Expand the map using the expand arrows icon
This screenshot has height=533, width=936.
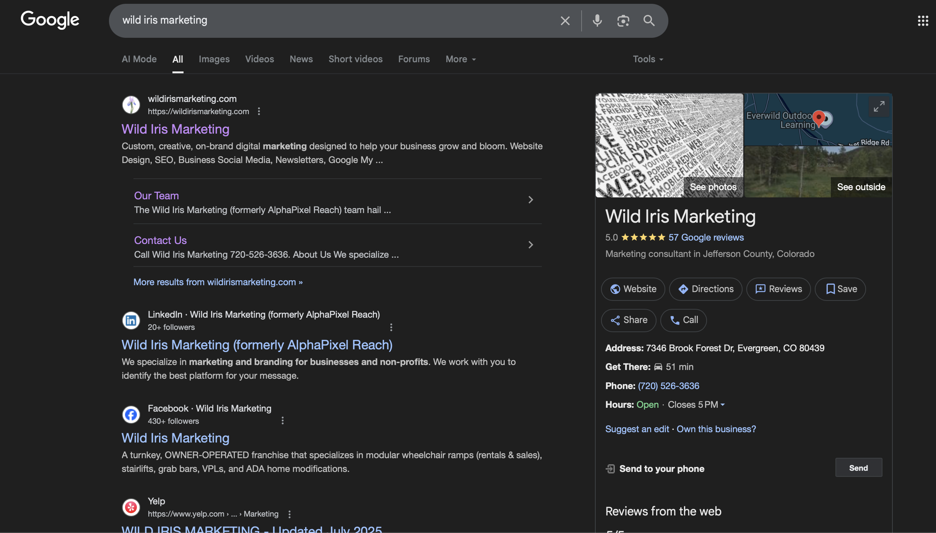click(879, 106)
